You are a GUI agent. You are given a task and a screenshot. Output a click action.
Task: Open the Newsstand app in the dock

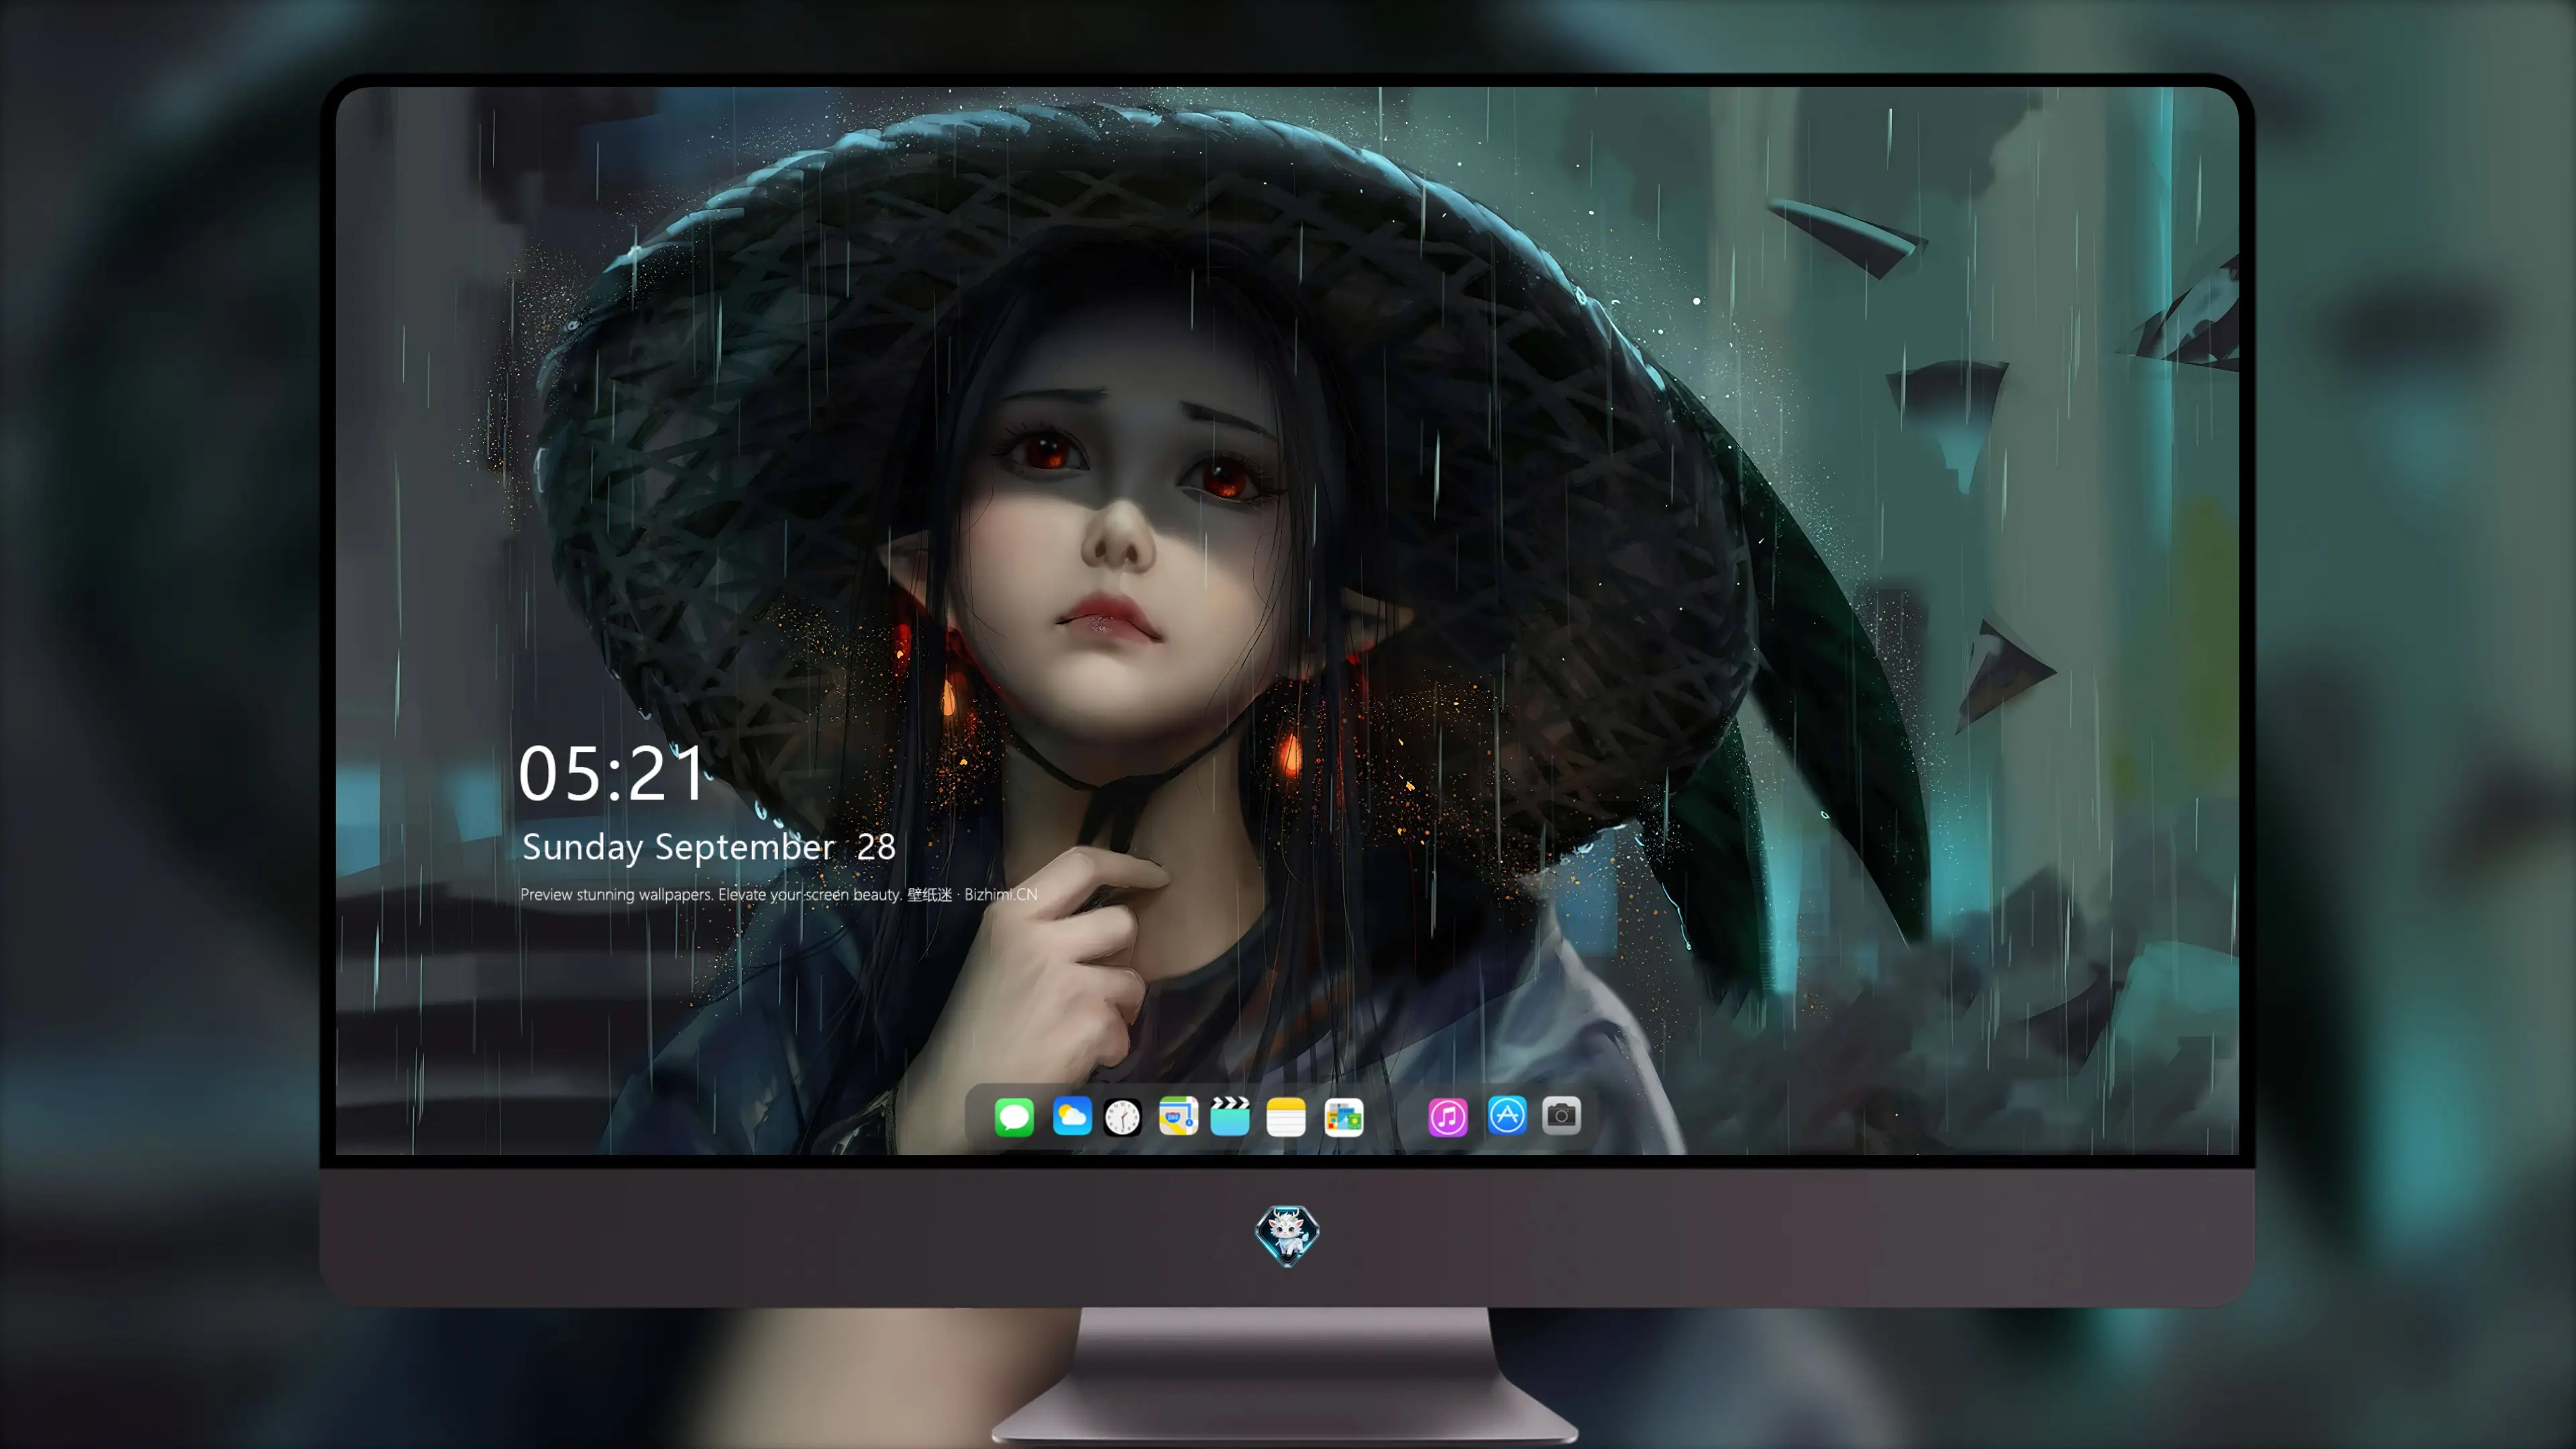point(1344,1116)
